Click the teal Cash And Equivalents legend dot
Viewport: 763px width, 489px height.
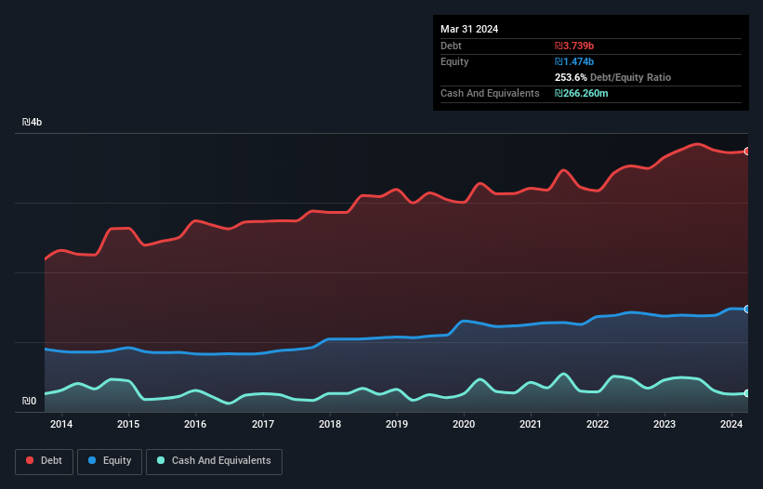click(x=161, y=460)
